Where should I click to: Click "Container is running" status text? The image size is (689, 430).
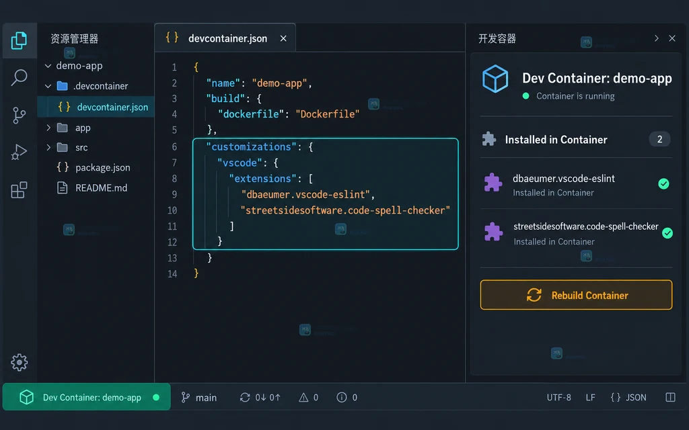[575, 96]
